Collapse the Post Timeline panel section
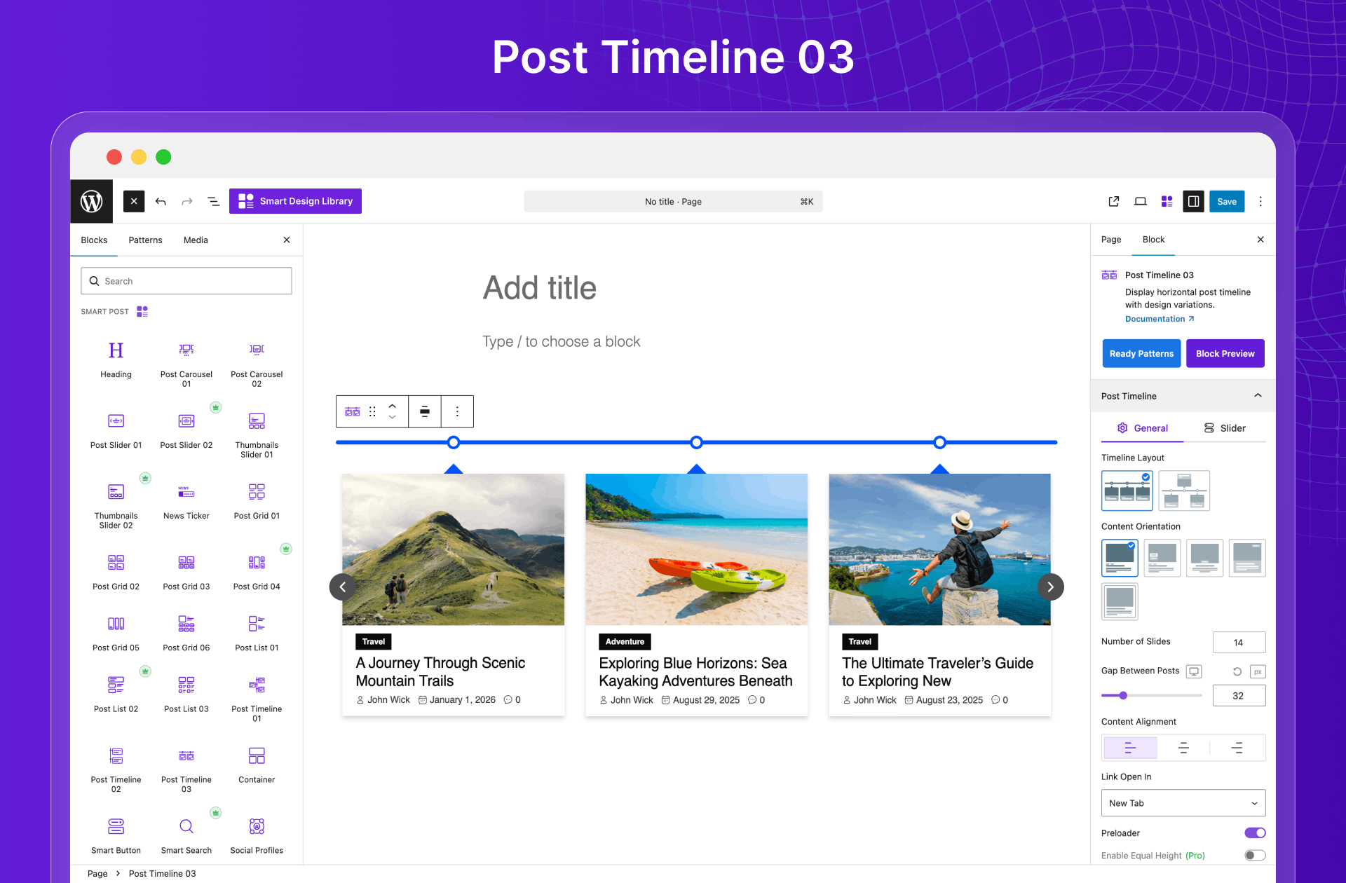Screen dimensions: 1346x883 [x=1258, y=396]
